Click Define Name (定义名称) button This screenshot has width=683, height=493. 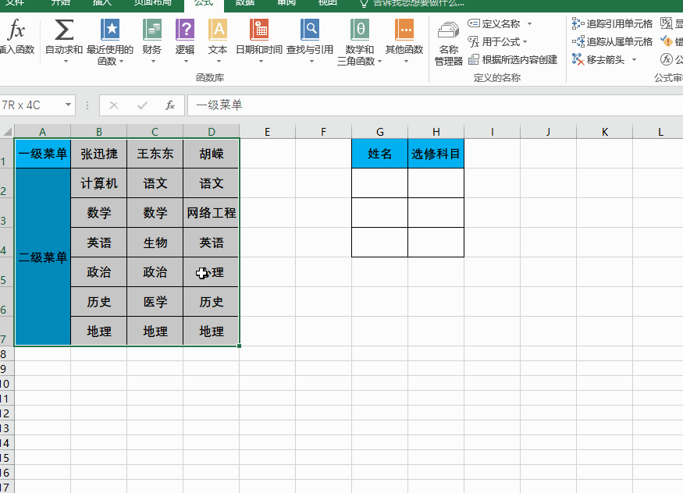[494, 23]
